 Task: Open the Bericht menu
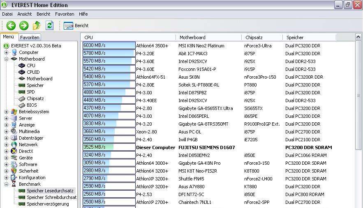[x=43, y=14]
